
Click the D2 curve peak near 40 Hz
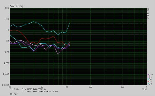(x=34, y=22)
